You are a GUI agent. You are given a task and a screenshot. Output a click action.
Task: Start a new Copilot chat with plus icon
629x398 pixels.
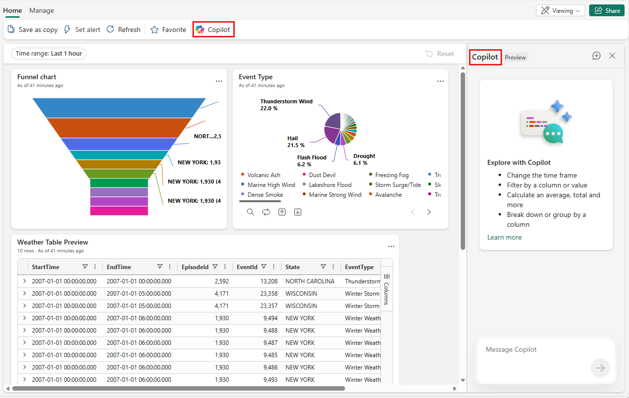point(596,56)
